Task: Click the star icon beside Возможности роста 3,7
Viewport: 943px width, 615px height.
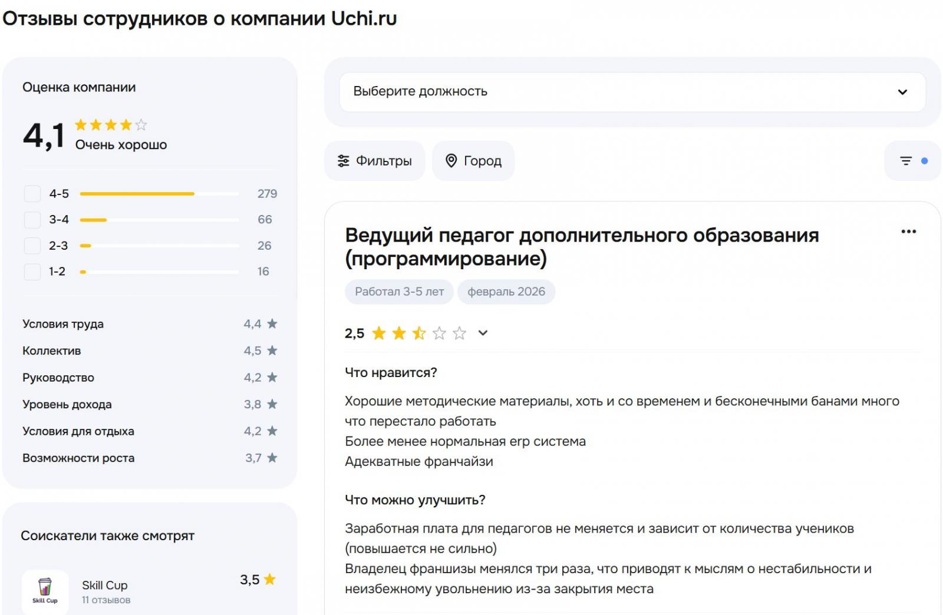Action: coord(272,458)
